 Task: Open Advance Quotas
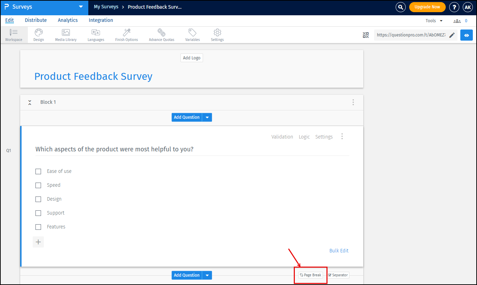pyautogui.click(x=161, y=35)
